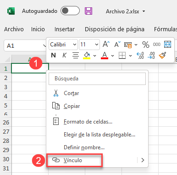The height and width of the screenshot is (175, 177).
Task: Switch to the Inicio tab
Action: click(38, 29)
